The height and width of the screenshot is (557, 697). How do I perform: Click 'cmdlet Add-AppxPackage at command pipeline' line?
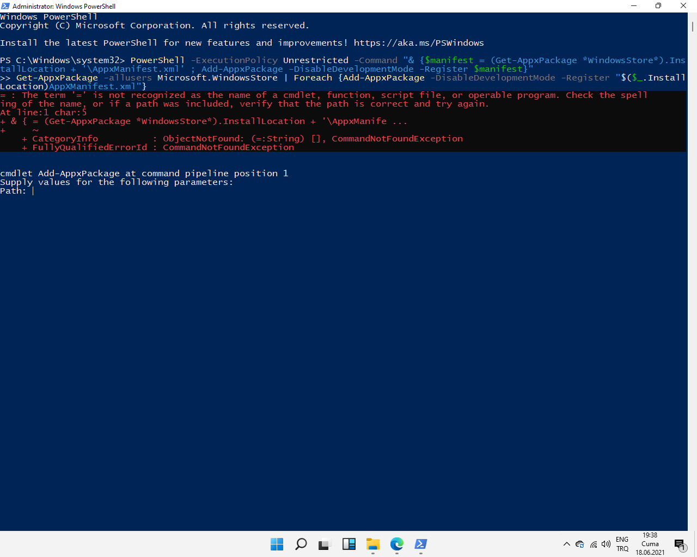(144, 174)
